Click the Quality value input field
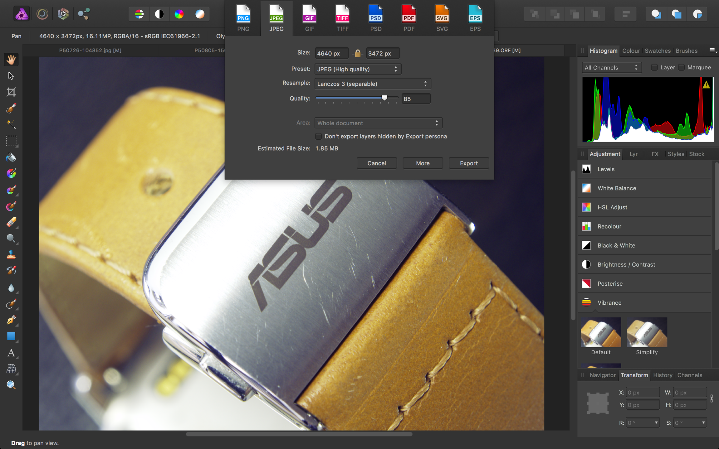 tap(416, 99)
